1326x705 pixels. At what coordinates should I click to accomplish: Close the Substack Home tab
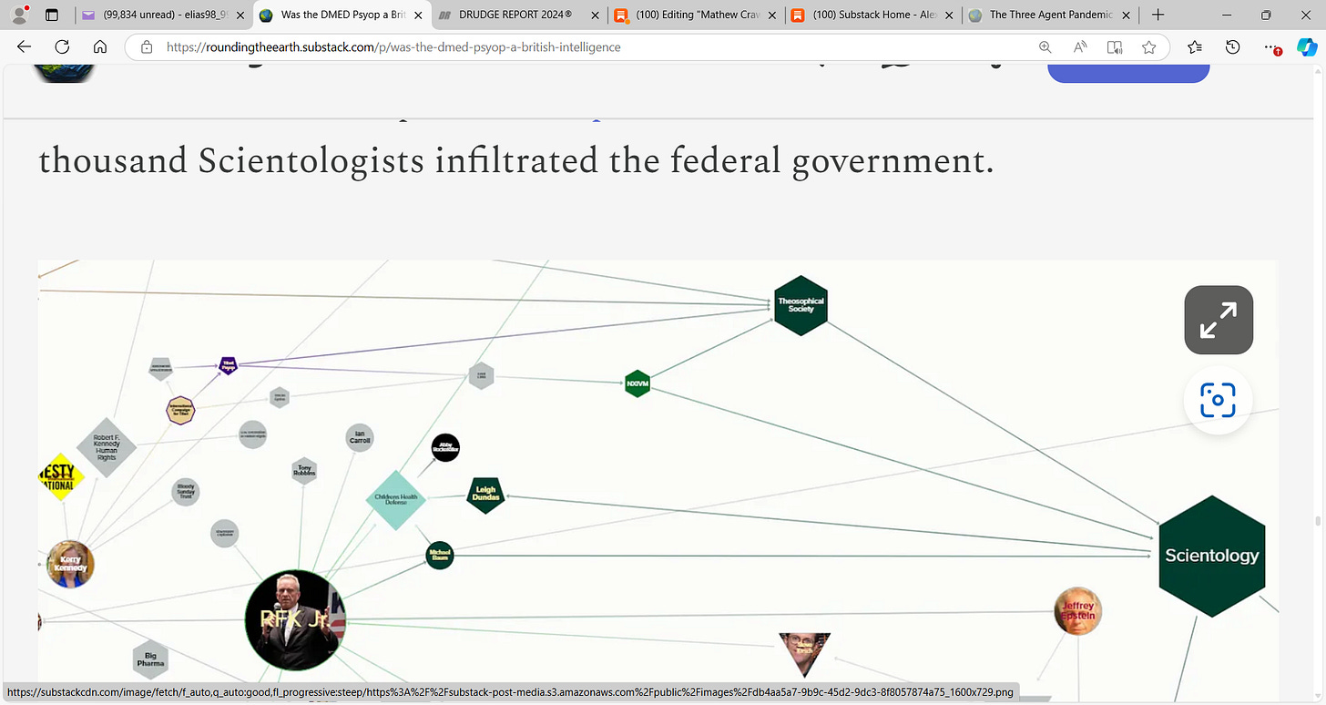948,15
